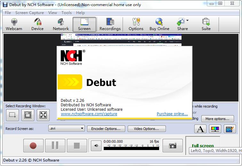Select full-screen recording window mode
This screenshot has height=166, width=242.
43,115
